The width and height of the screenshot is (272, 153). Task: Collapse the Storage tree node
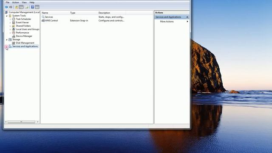(x=7, y=40)
